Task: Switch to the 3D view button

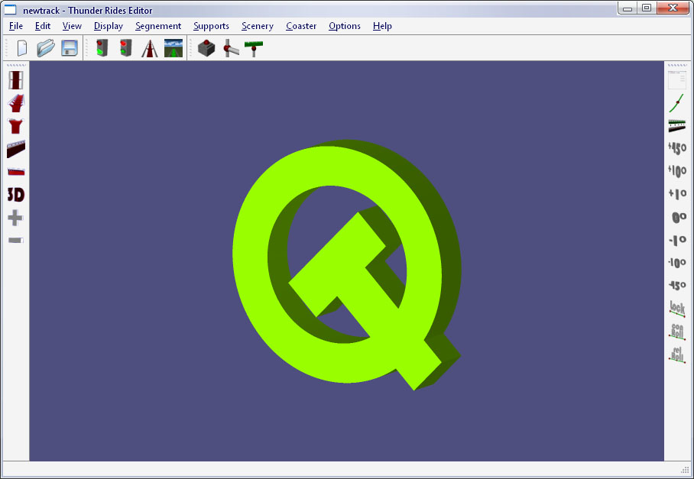Action: click(15, 195)
